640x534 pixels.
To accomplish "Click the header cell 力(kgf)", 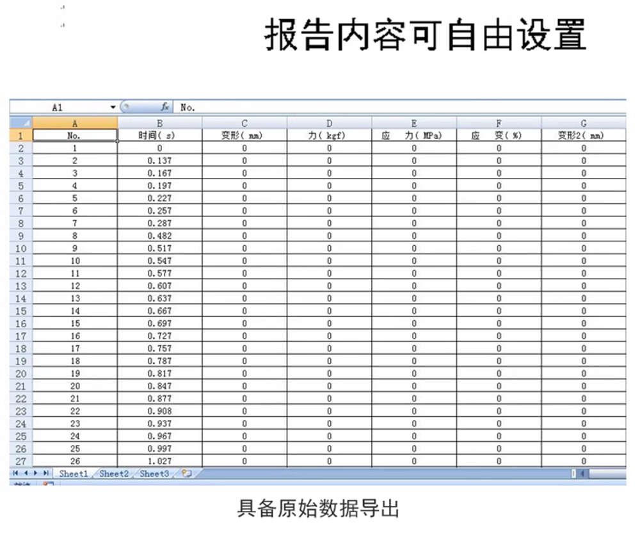I will (x=330, y=136).
